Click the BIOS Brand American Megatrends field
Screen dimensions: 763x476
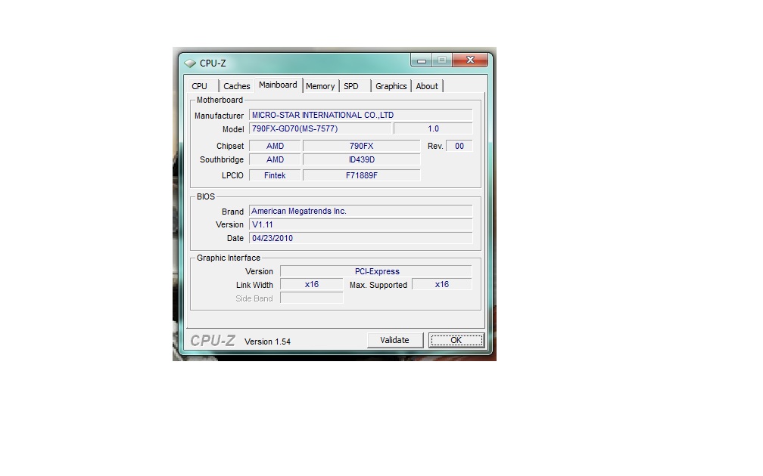[360, 211]
